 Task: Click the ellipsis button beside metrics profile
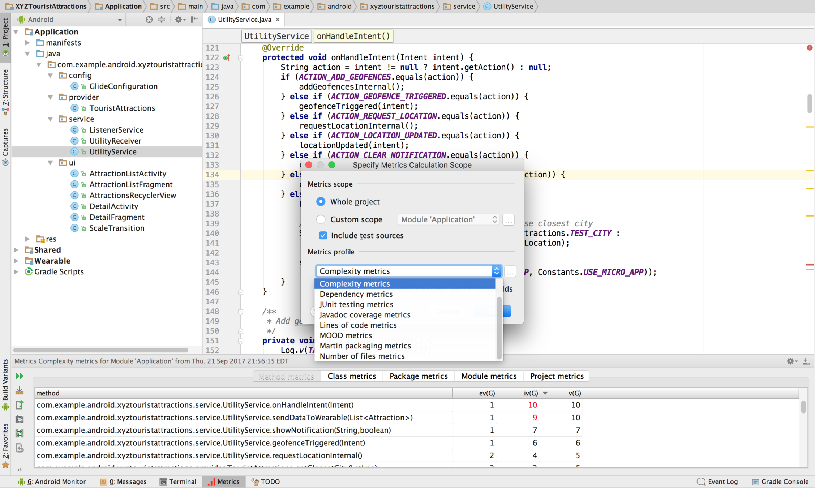coord(510,271)
